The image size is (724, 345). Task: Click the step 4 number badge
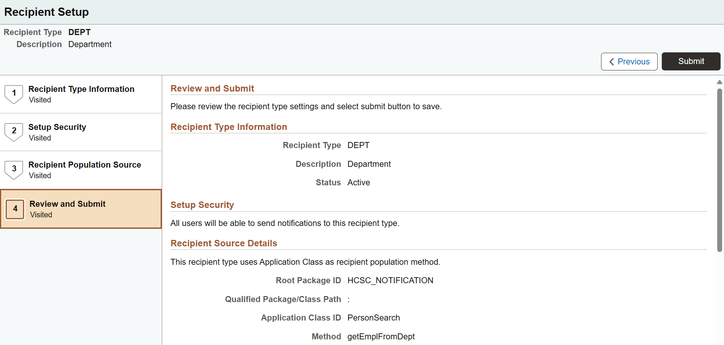click(x=15, y=209)
